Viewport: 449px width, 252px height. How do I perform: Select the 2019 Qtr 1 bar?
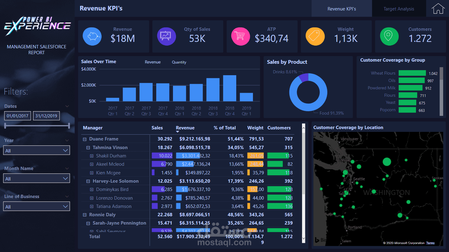tap(246, 97)
